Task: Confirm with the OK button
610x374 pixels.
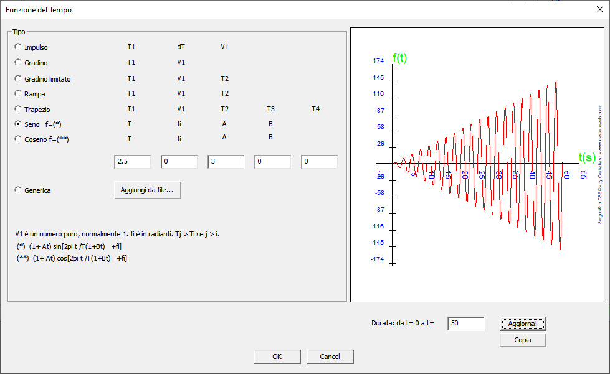Action: pyautogui.click(x=277, y=357)
